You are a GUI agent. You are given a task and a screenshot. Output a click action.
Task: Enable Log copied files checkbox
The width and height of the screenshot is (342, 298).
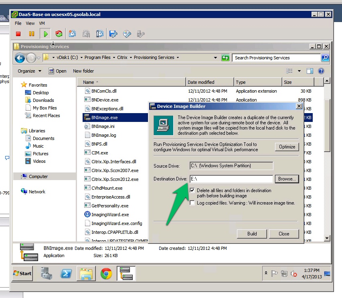click(192, 203)
